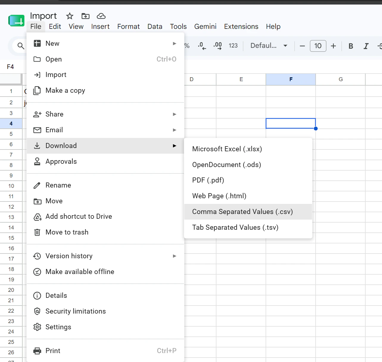Choose Import from the File menu
The image size is (382, 362).
click(105, 75)
